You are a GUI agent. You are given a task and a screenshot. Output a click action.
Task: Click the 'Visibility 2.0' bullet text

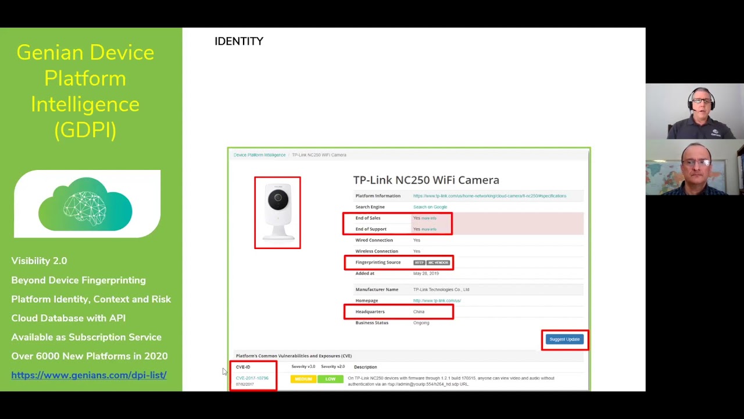click(x=39, y=261)
